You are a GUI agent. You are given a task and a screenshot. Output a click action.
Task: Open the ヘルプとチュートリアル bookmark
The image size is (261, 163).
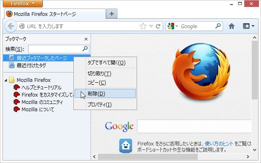(x=42, y=88)
